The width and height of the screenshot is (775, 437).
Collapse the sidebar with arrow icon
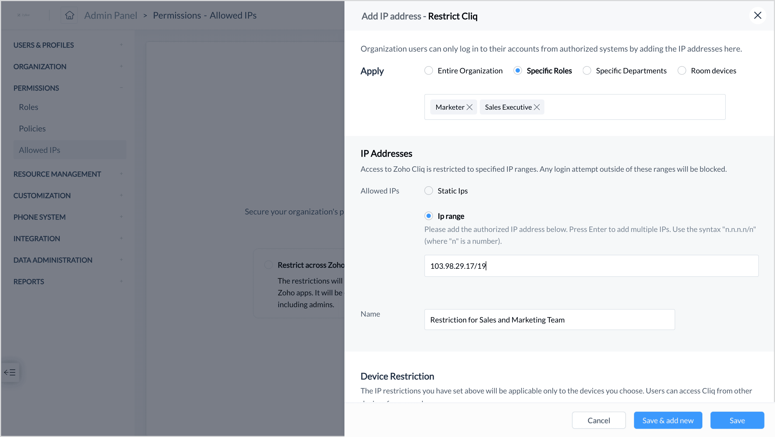(10, 372)
